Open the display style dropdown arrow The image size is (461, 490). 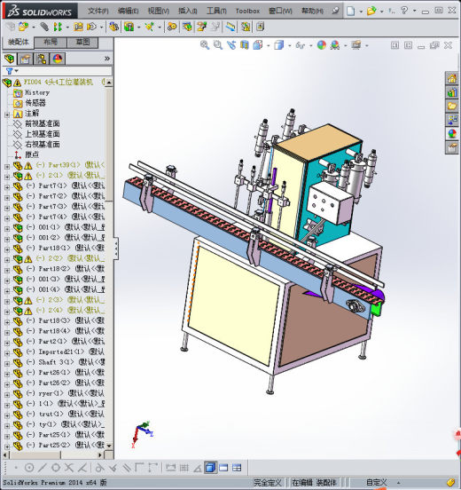[x=290, y=46]
